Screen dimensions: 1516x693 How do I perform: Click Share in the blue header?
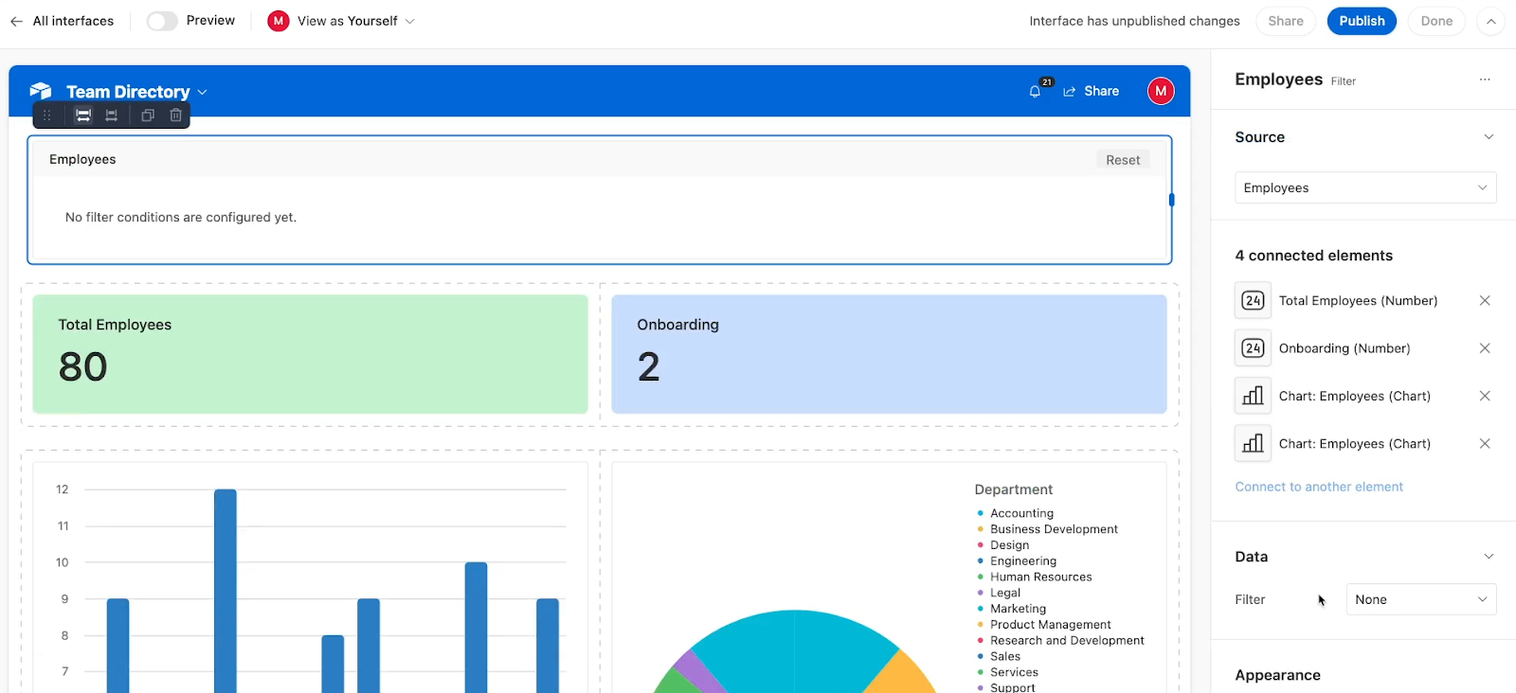(x=1092, y=91)
